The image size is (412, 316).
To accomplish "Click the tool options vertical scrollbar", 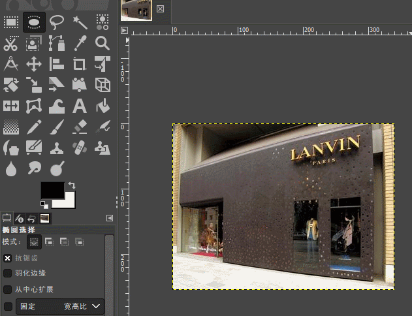I will click(x=109, y=276).
